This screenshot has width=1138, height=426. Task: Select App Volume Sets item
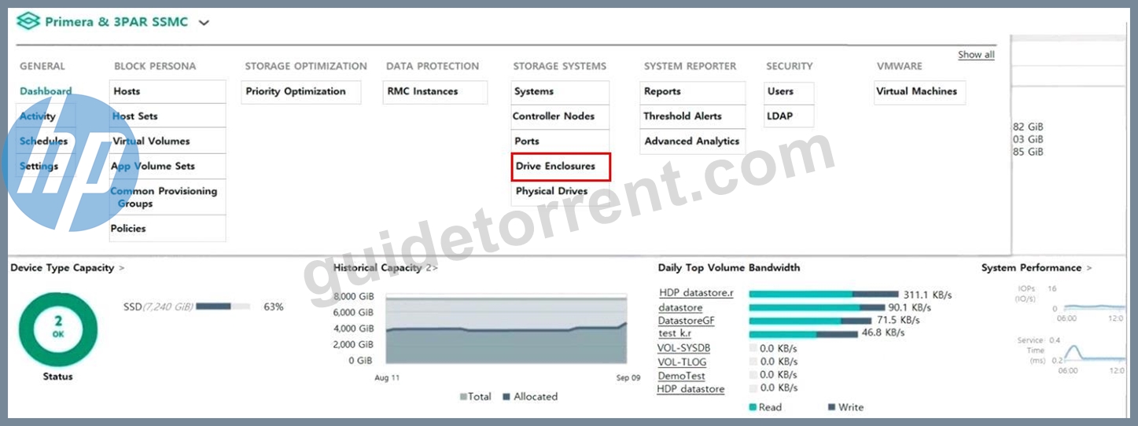(x=168, y=167)
